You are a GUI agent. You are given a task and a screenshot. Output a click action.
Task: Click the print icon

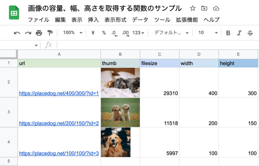tap(39, 33)
